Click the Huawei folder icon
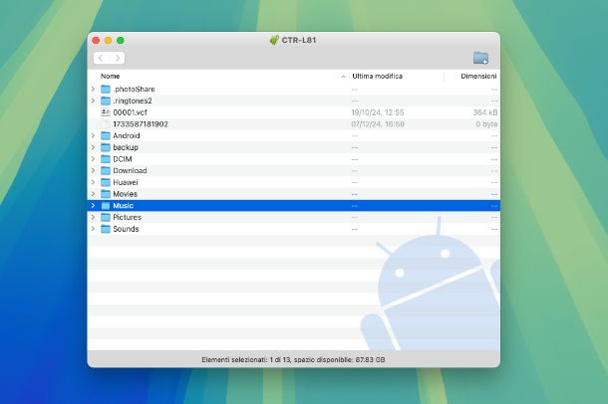 [106, 182]
